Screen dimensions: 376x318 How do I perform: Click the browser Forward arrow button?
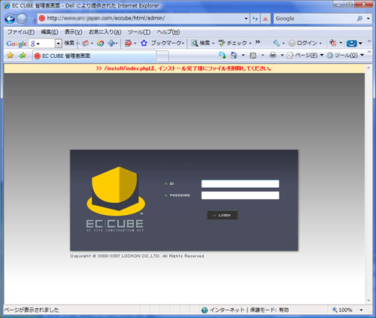pos(22,19)
